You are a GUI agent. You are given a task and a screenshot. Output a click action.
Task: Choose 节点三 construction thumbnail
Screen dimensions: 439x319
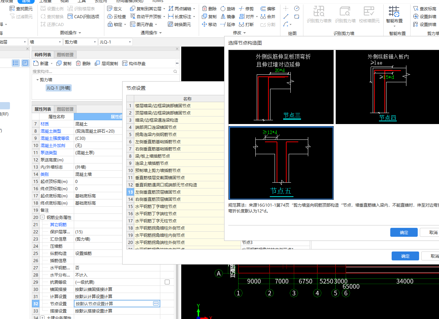[x=281, y=87]
